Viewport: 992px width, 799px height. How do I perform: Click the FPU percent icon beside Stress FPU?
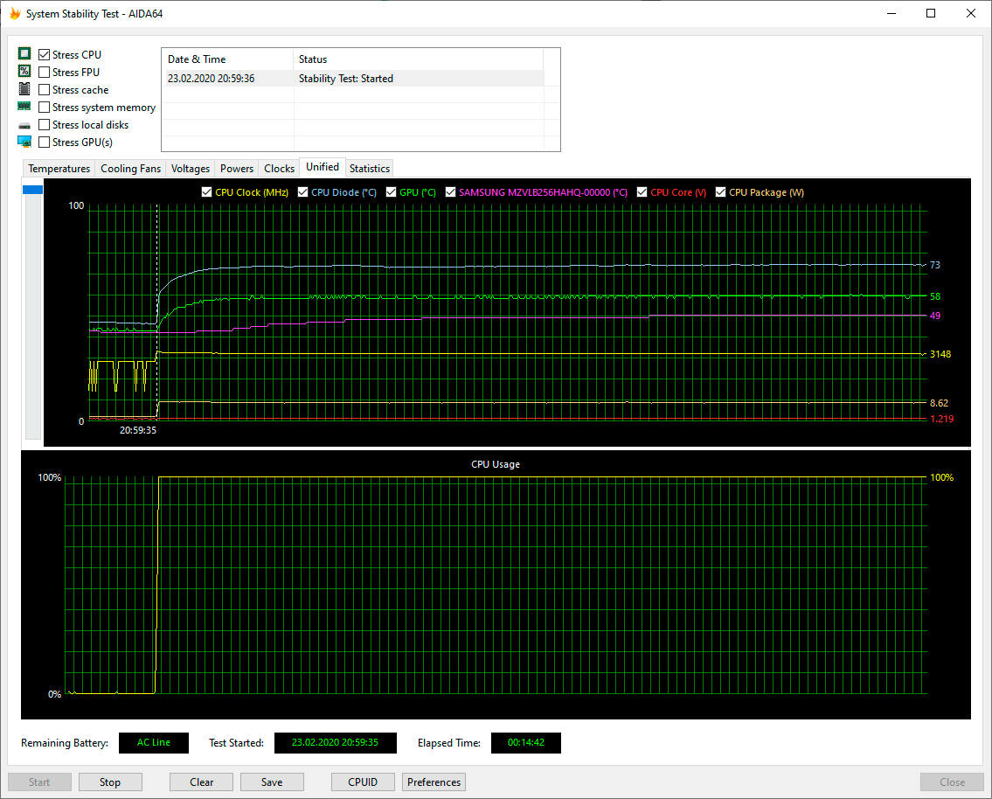24,72
